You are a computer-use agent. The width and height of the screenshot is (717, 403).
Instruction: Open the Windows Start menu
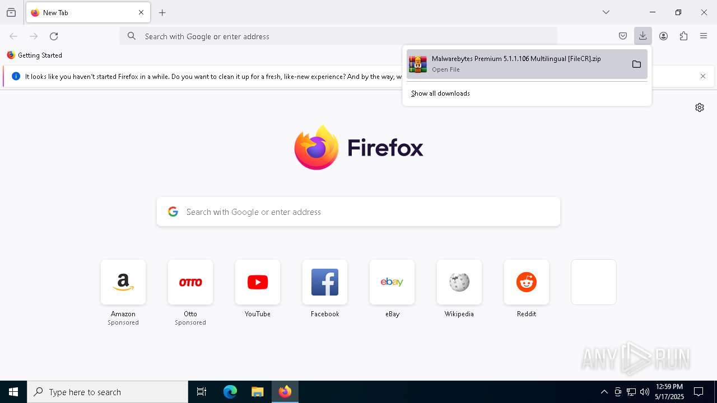tap(13, 392)
